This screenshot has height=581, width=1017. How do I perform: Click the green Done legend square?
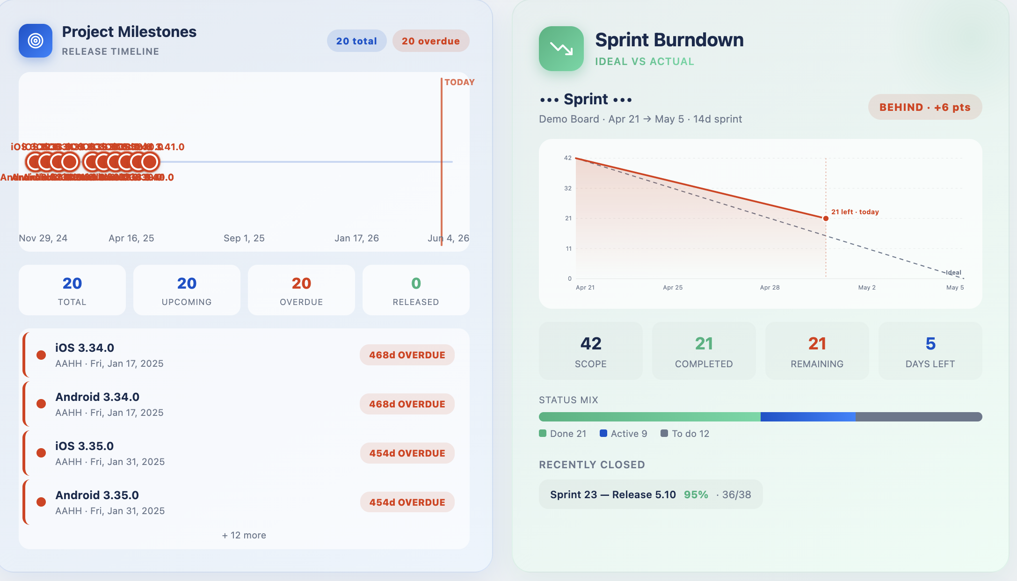coord(543,433)
